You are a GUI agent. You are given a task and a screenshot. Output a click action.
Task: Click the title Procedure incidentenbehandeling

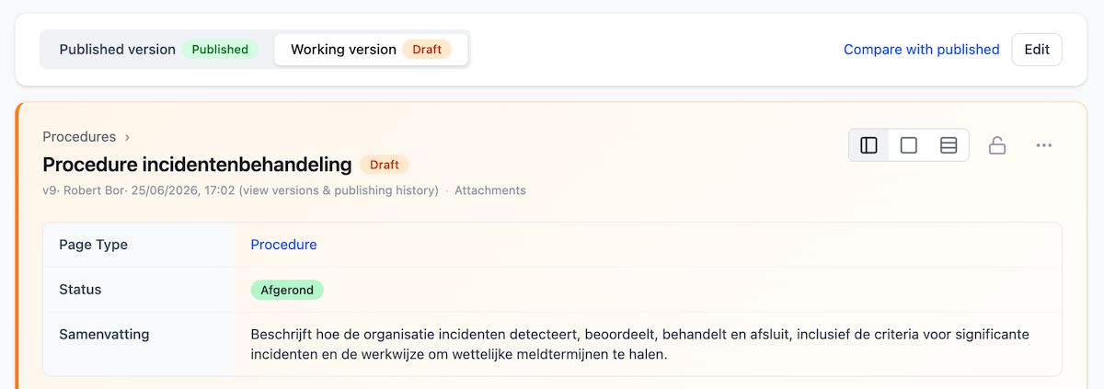click(x=197, y=165)
